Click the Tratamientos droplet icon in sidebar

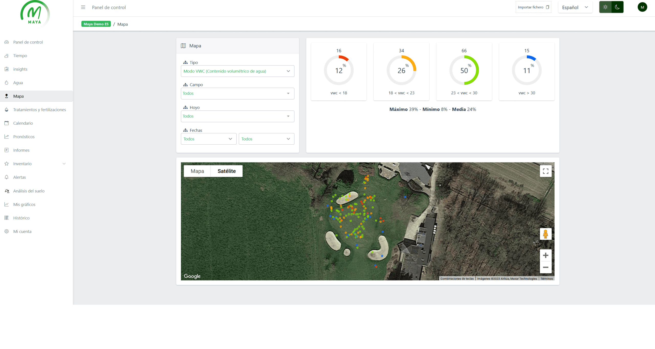tap(7, 110)
